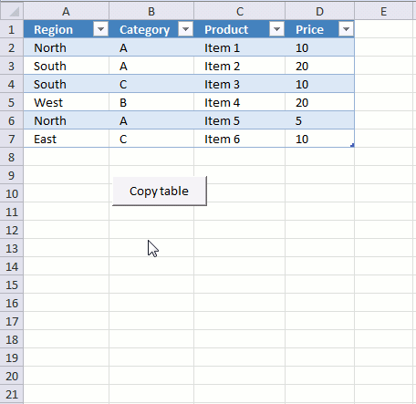Select the cell containing East
Screen dimensions: 416x404
67,139
